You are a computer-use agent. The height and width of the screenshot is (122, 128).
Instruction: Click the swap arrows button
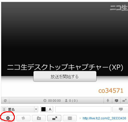tap(23, 118)
